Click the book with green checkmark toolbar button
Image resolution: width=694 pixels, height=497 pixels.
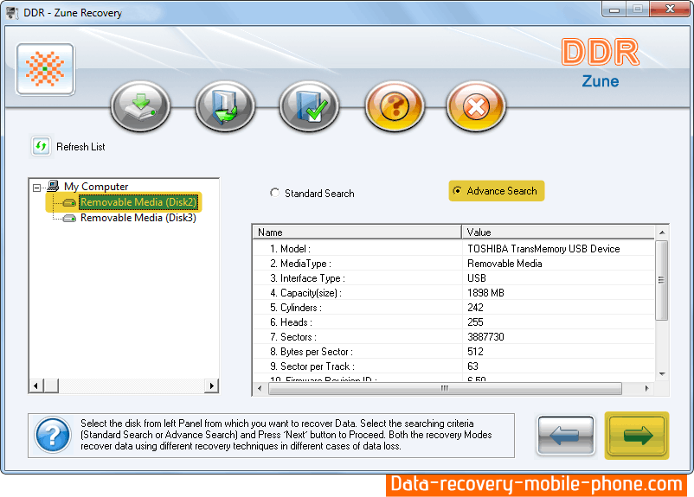(310, 106)
